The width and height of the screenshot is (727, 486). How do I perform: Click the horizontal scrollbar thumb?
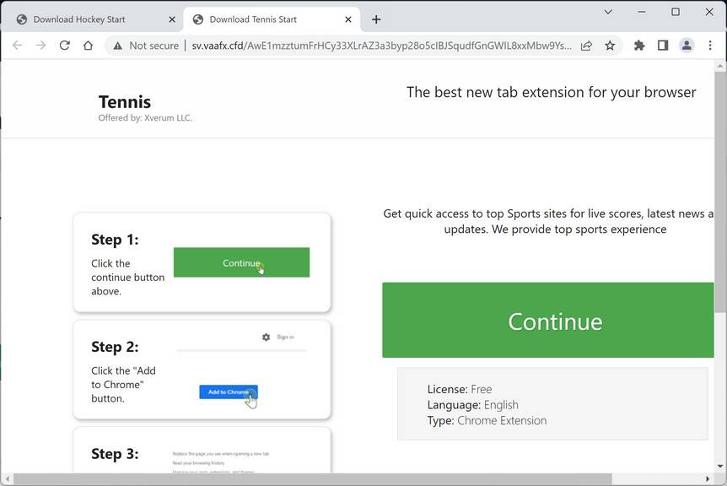[x=313, y=478]
